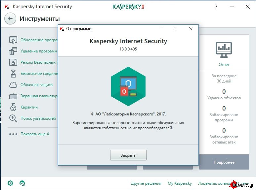Click the secure connection Wi-Fi lock icon
256x190 pixels.
[x=13, y=74]
